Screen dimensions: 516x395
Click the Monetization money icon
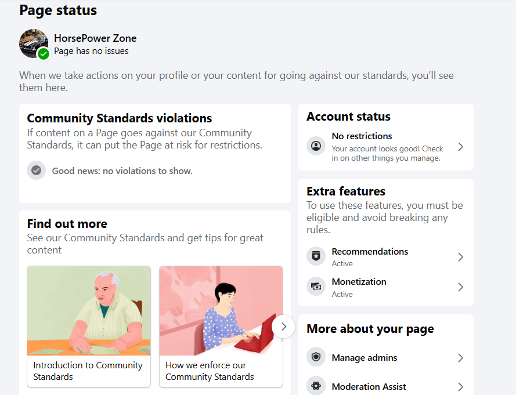[x=316, y=287]
